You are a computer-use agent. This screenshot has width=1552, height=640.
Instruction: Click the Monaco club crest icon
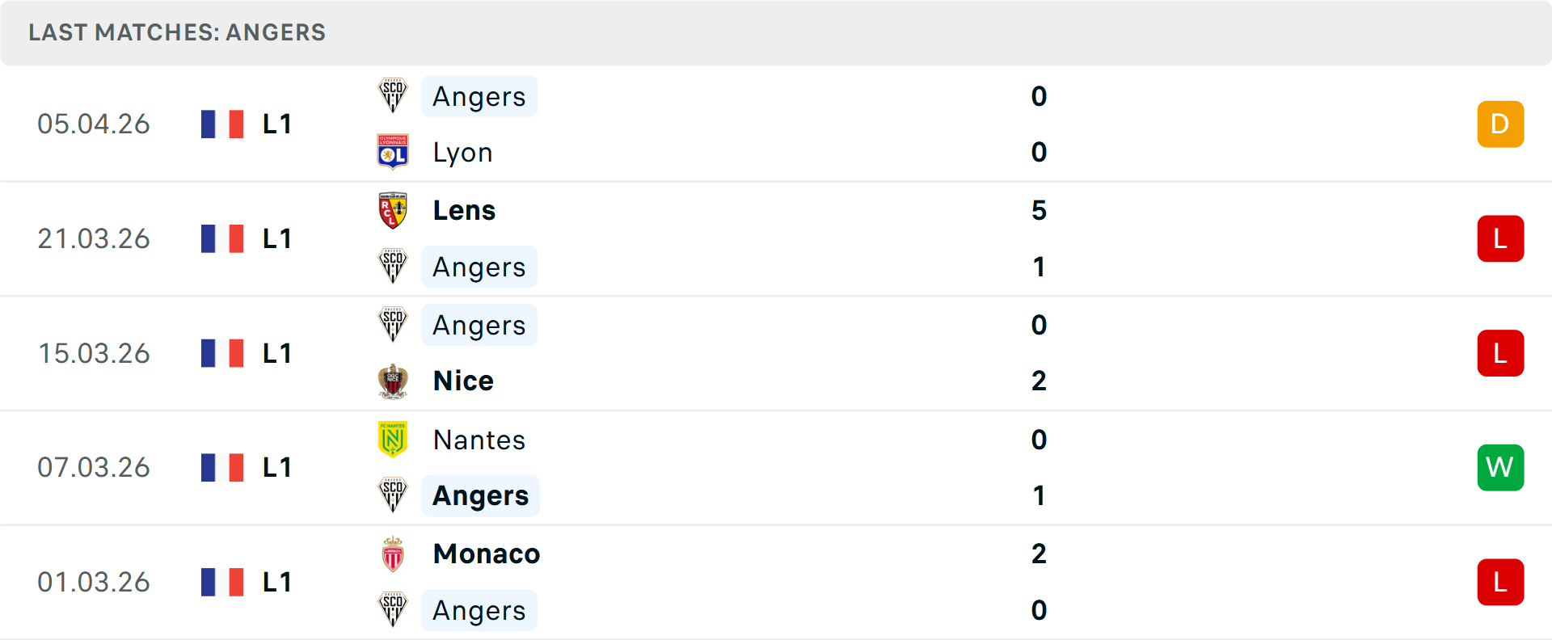(x=393, y=554)
